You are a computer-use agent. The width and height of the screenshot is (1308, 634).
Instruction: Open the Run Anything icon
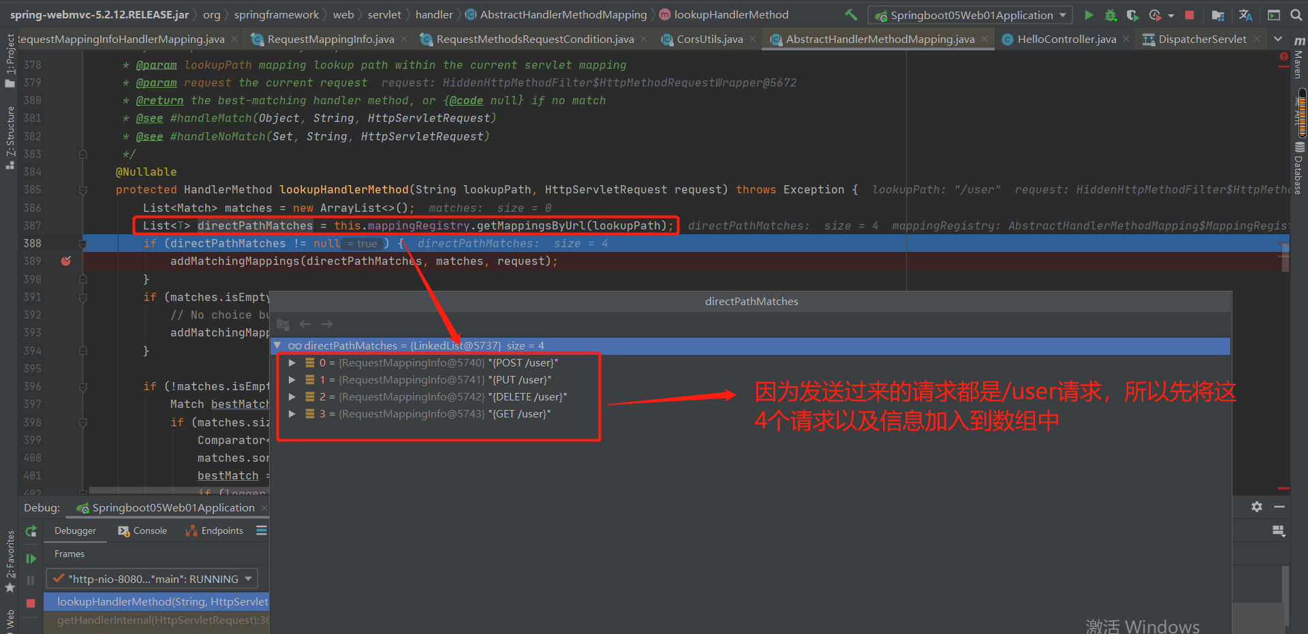click(x=1273, y=15)
